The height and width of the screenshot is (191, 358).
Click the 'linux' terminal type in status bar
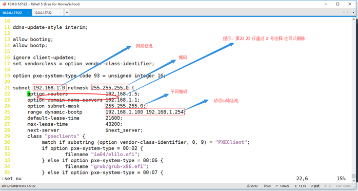point(267,186)
